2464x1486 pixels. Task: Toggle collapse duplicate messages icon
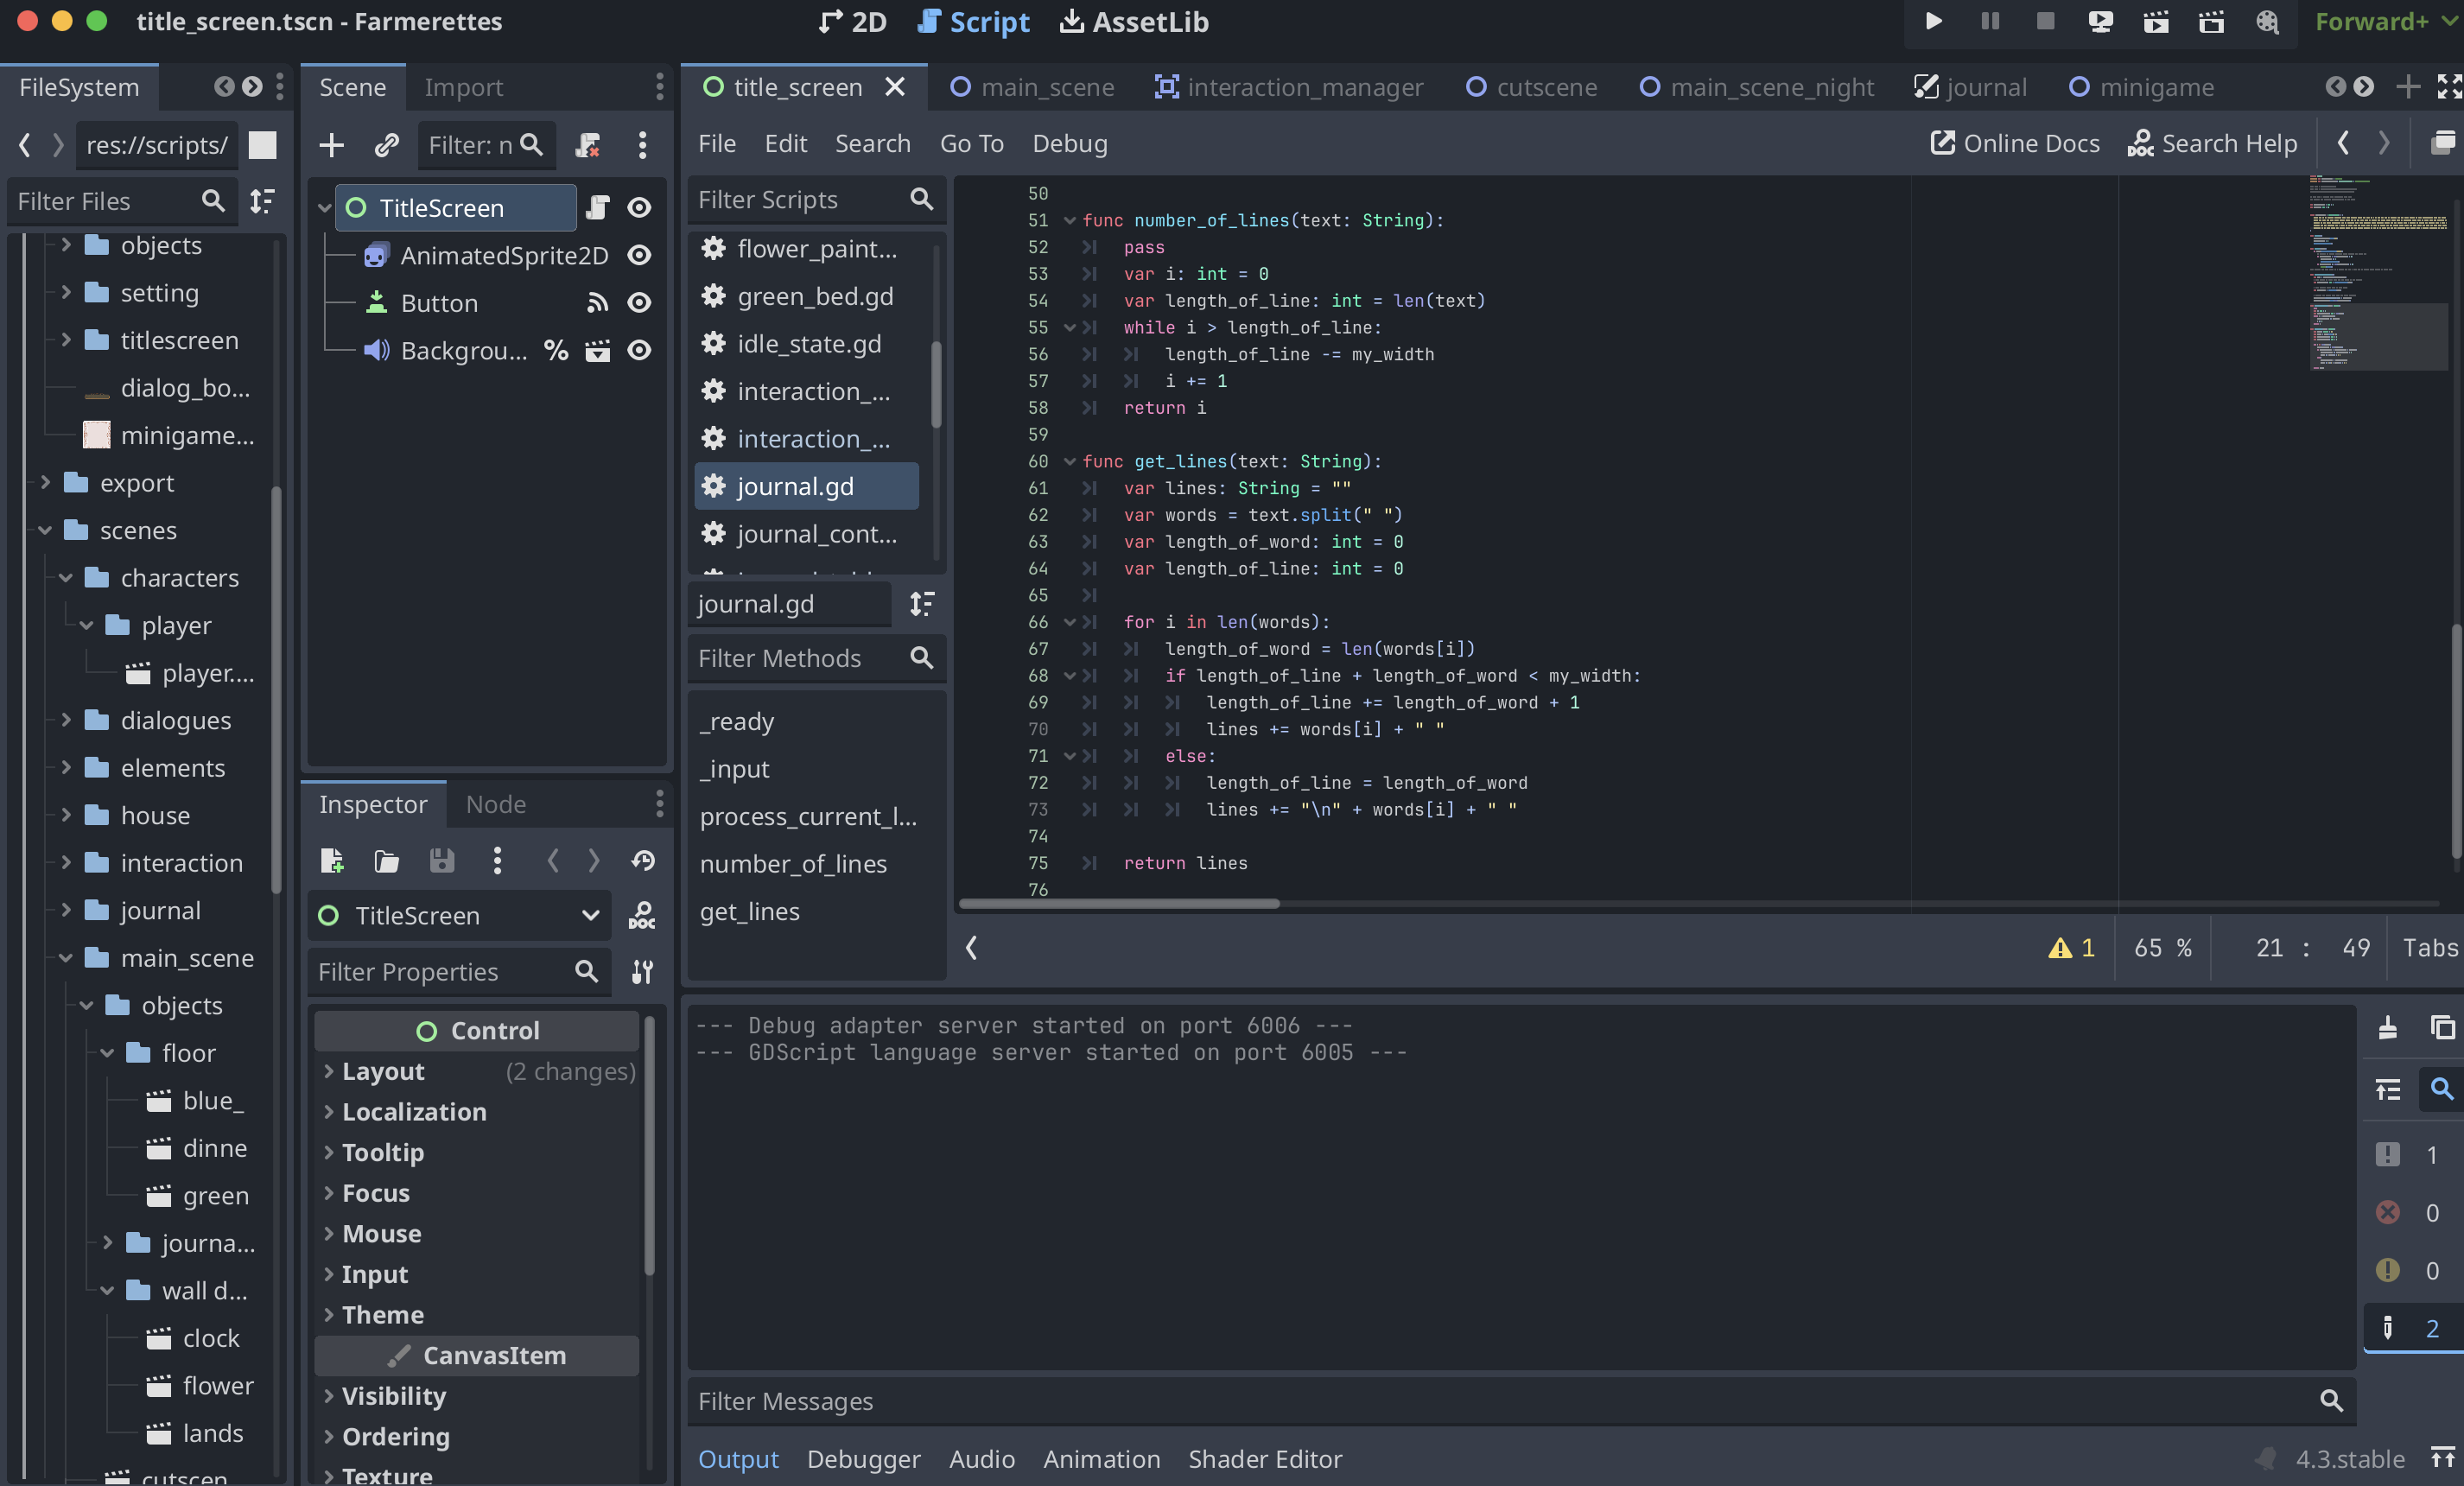tap(2387, 1089)
